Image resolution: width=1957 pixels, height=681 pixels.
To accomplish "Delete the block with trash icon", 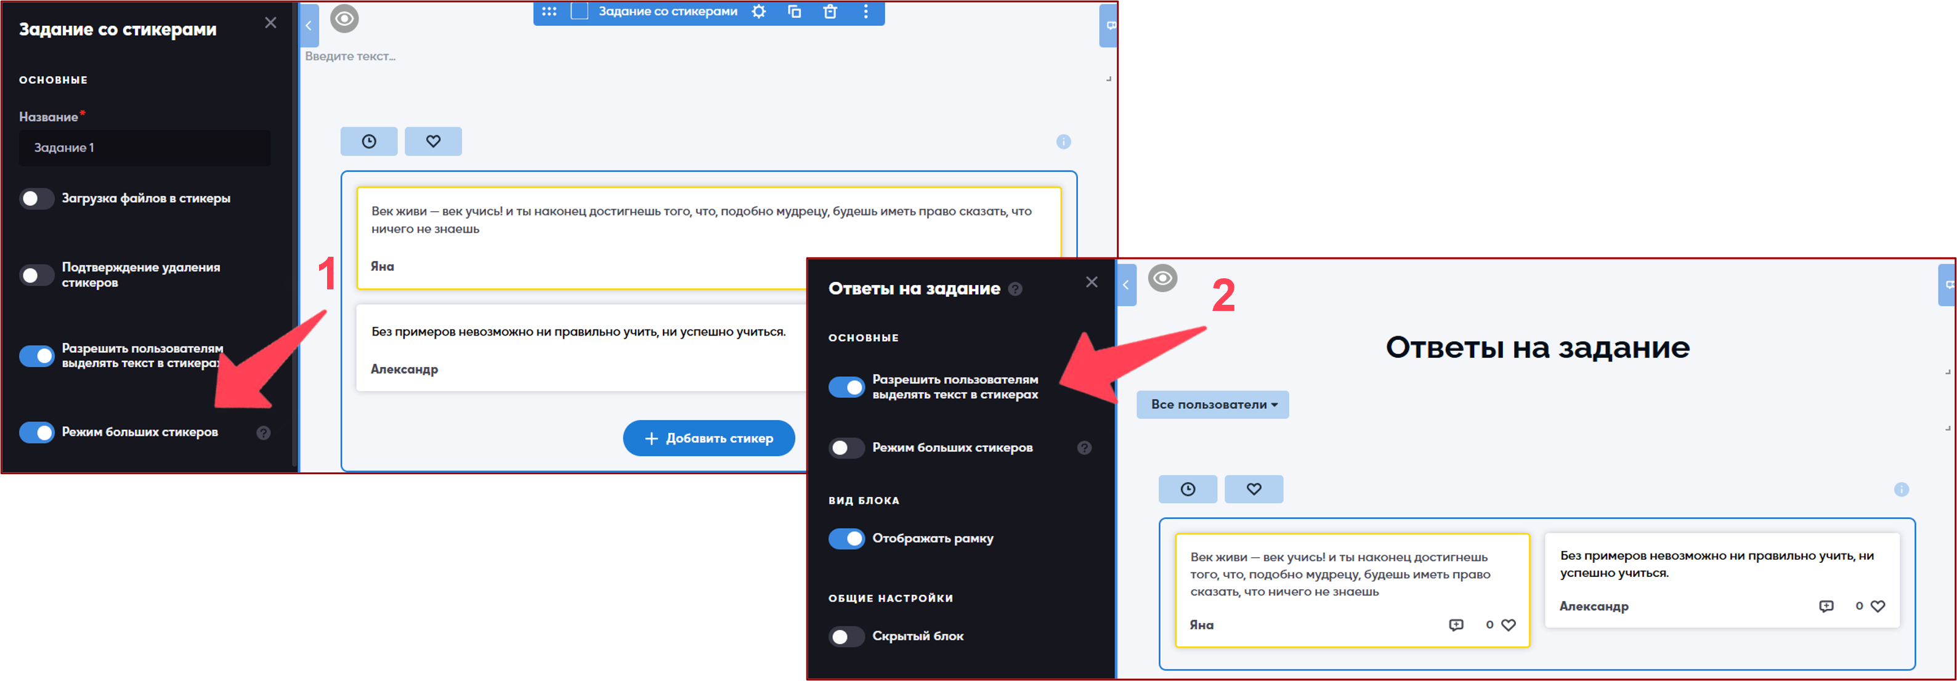I will coord(830,11).
